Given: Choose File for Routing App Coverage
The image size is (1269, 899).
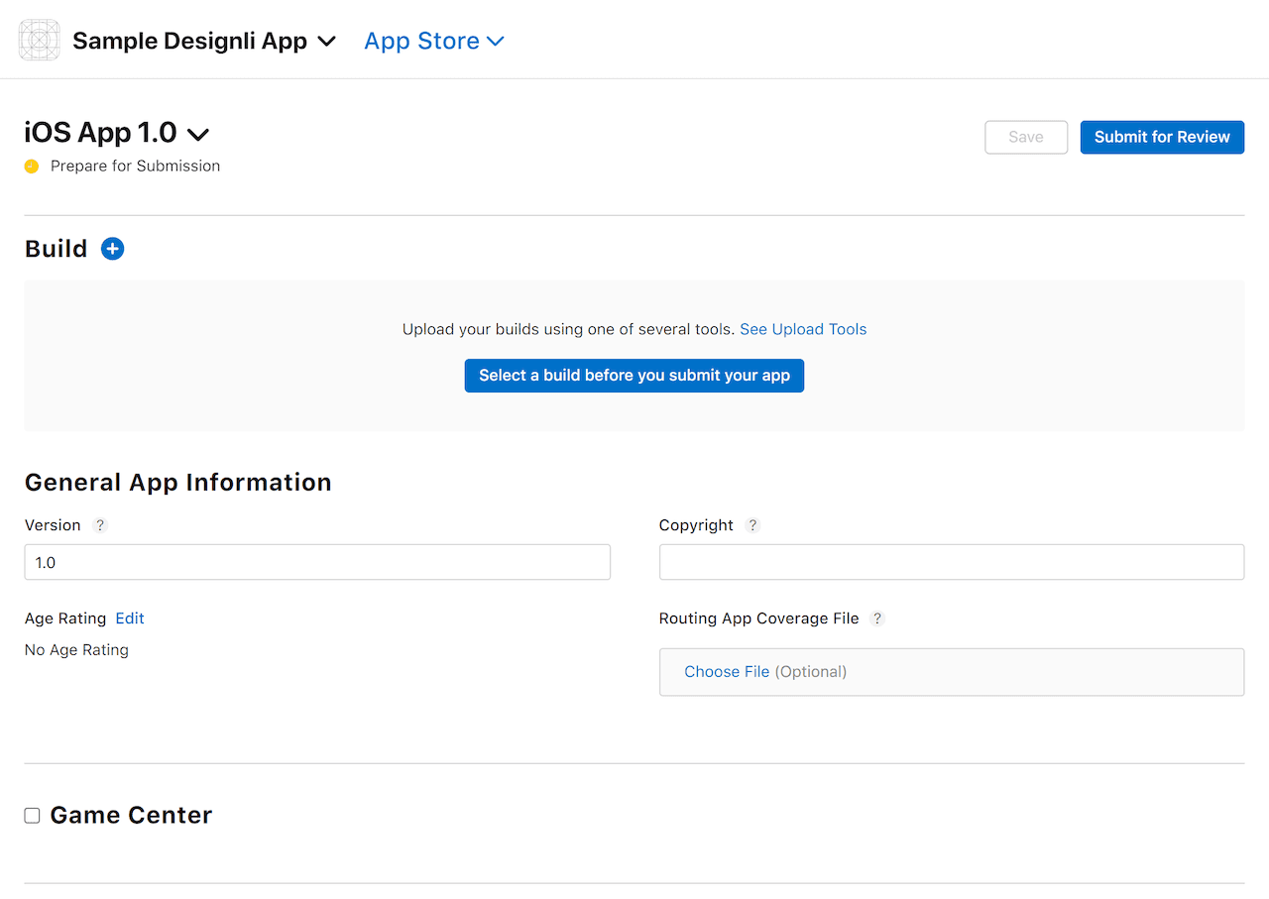Looking at the screenshot, I should [x=727, y=672].
